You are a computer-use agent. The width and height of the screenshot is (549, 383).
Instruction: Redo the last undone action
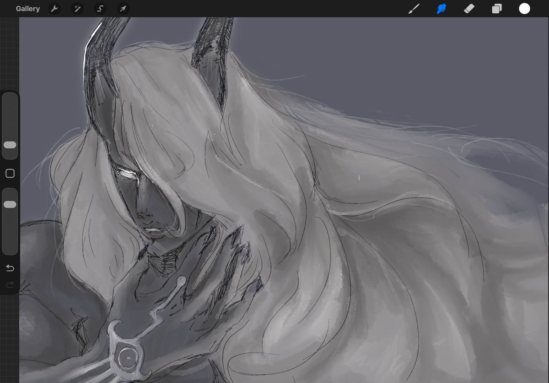click(10, 285)
